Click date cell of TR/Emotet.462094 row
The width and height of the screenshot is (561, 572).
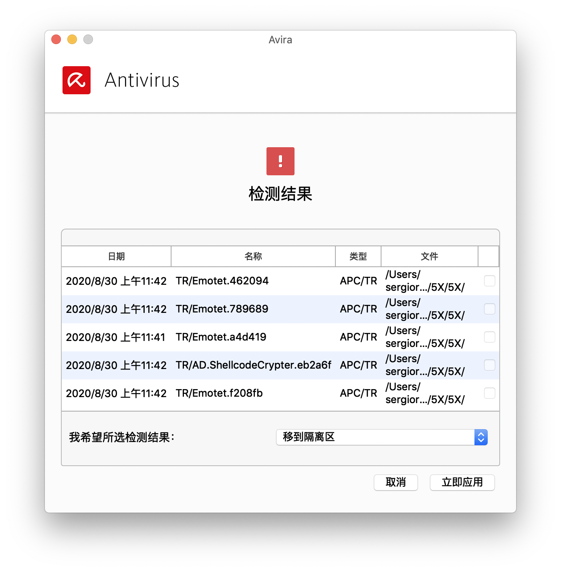click(116, 281)
